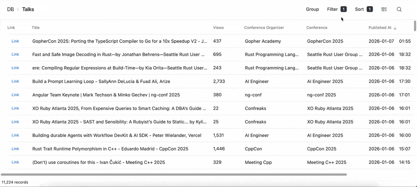Click the 329 views cell
The width and height of the screenshot is (417, 187).
tap(217, 162)
